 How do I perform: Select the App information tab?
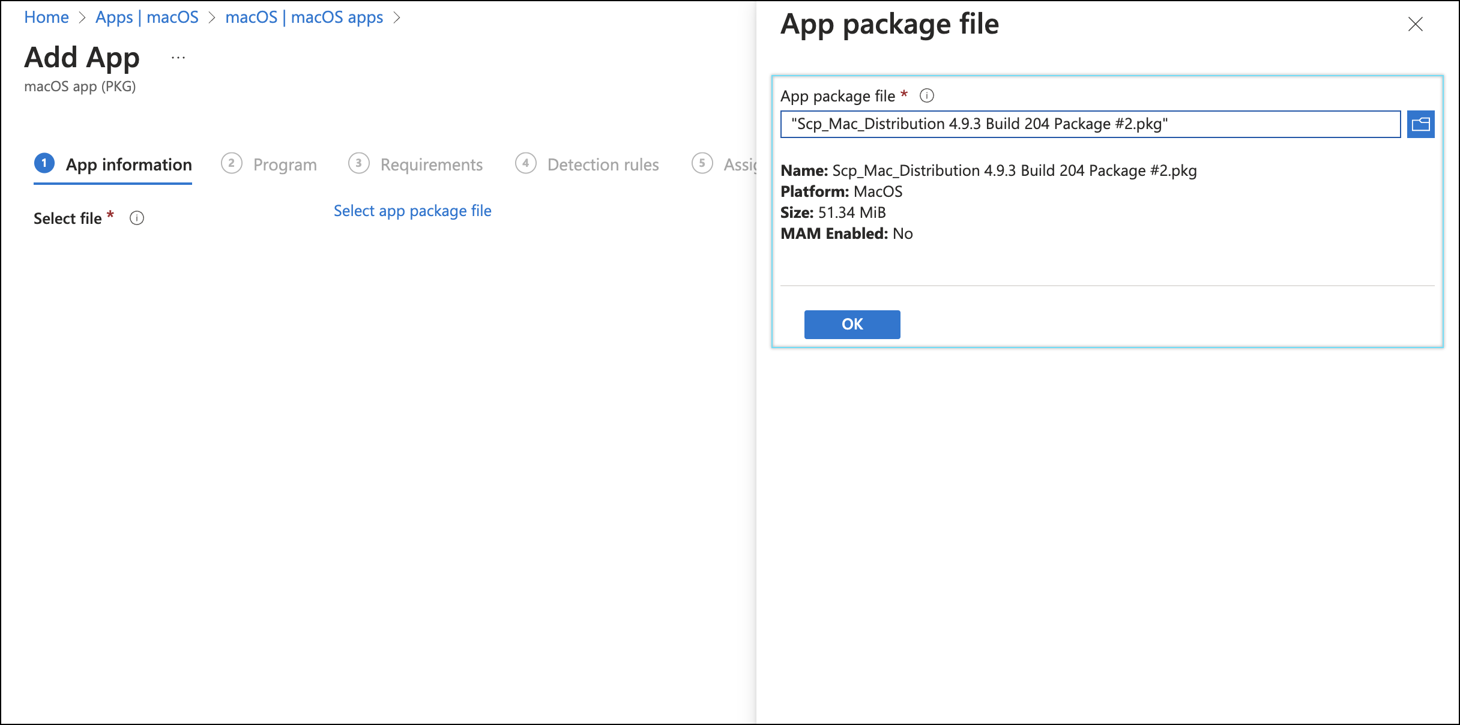[x=113, y=164]
